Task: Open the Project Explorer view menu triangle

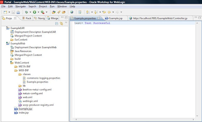Action: click(66, 23)
